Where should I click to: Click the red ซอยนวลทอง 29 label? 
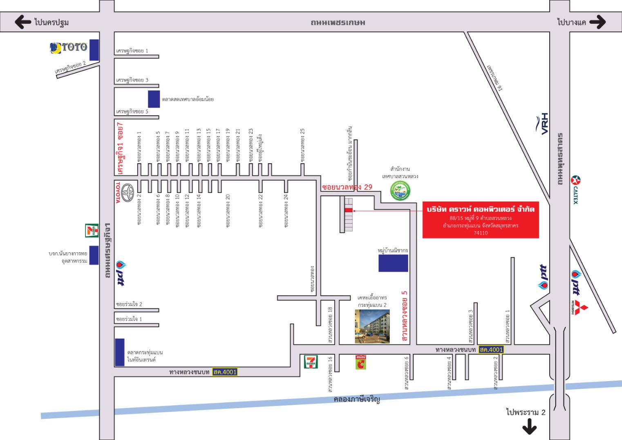point(347,187)
